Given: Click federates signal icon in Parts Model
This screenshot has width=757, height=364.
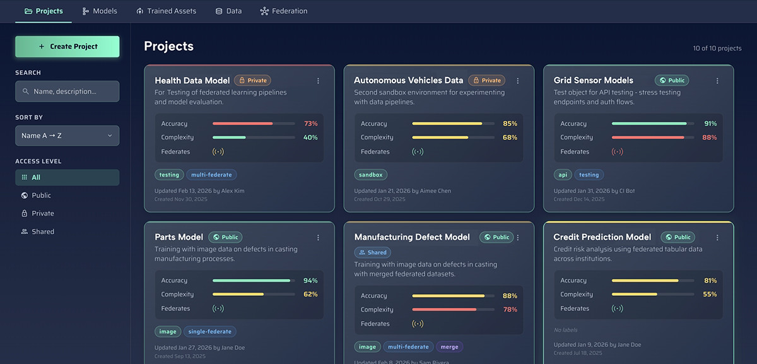Looking at the screenshot, I should pos(218,308).
